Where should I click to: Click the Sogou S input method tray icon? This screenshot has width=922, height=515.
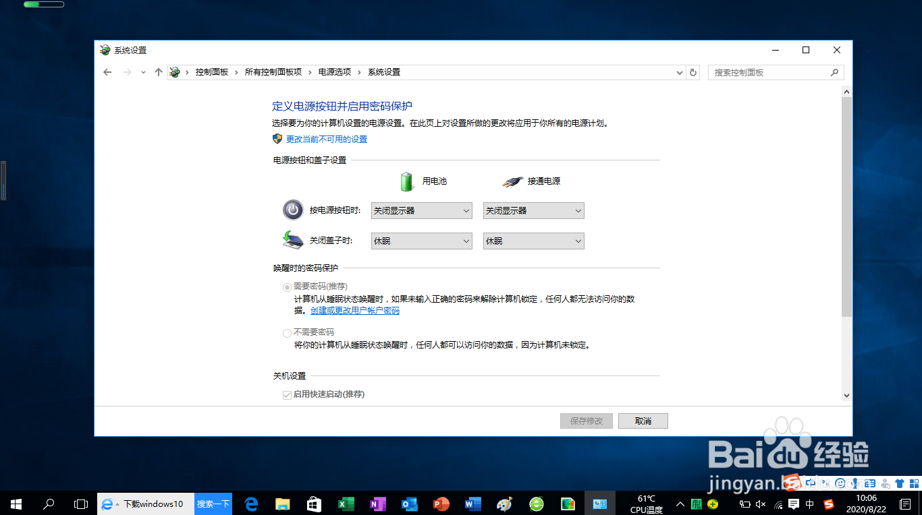coord(829,504)
